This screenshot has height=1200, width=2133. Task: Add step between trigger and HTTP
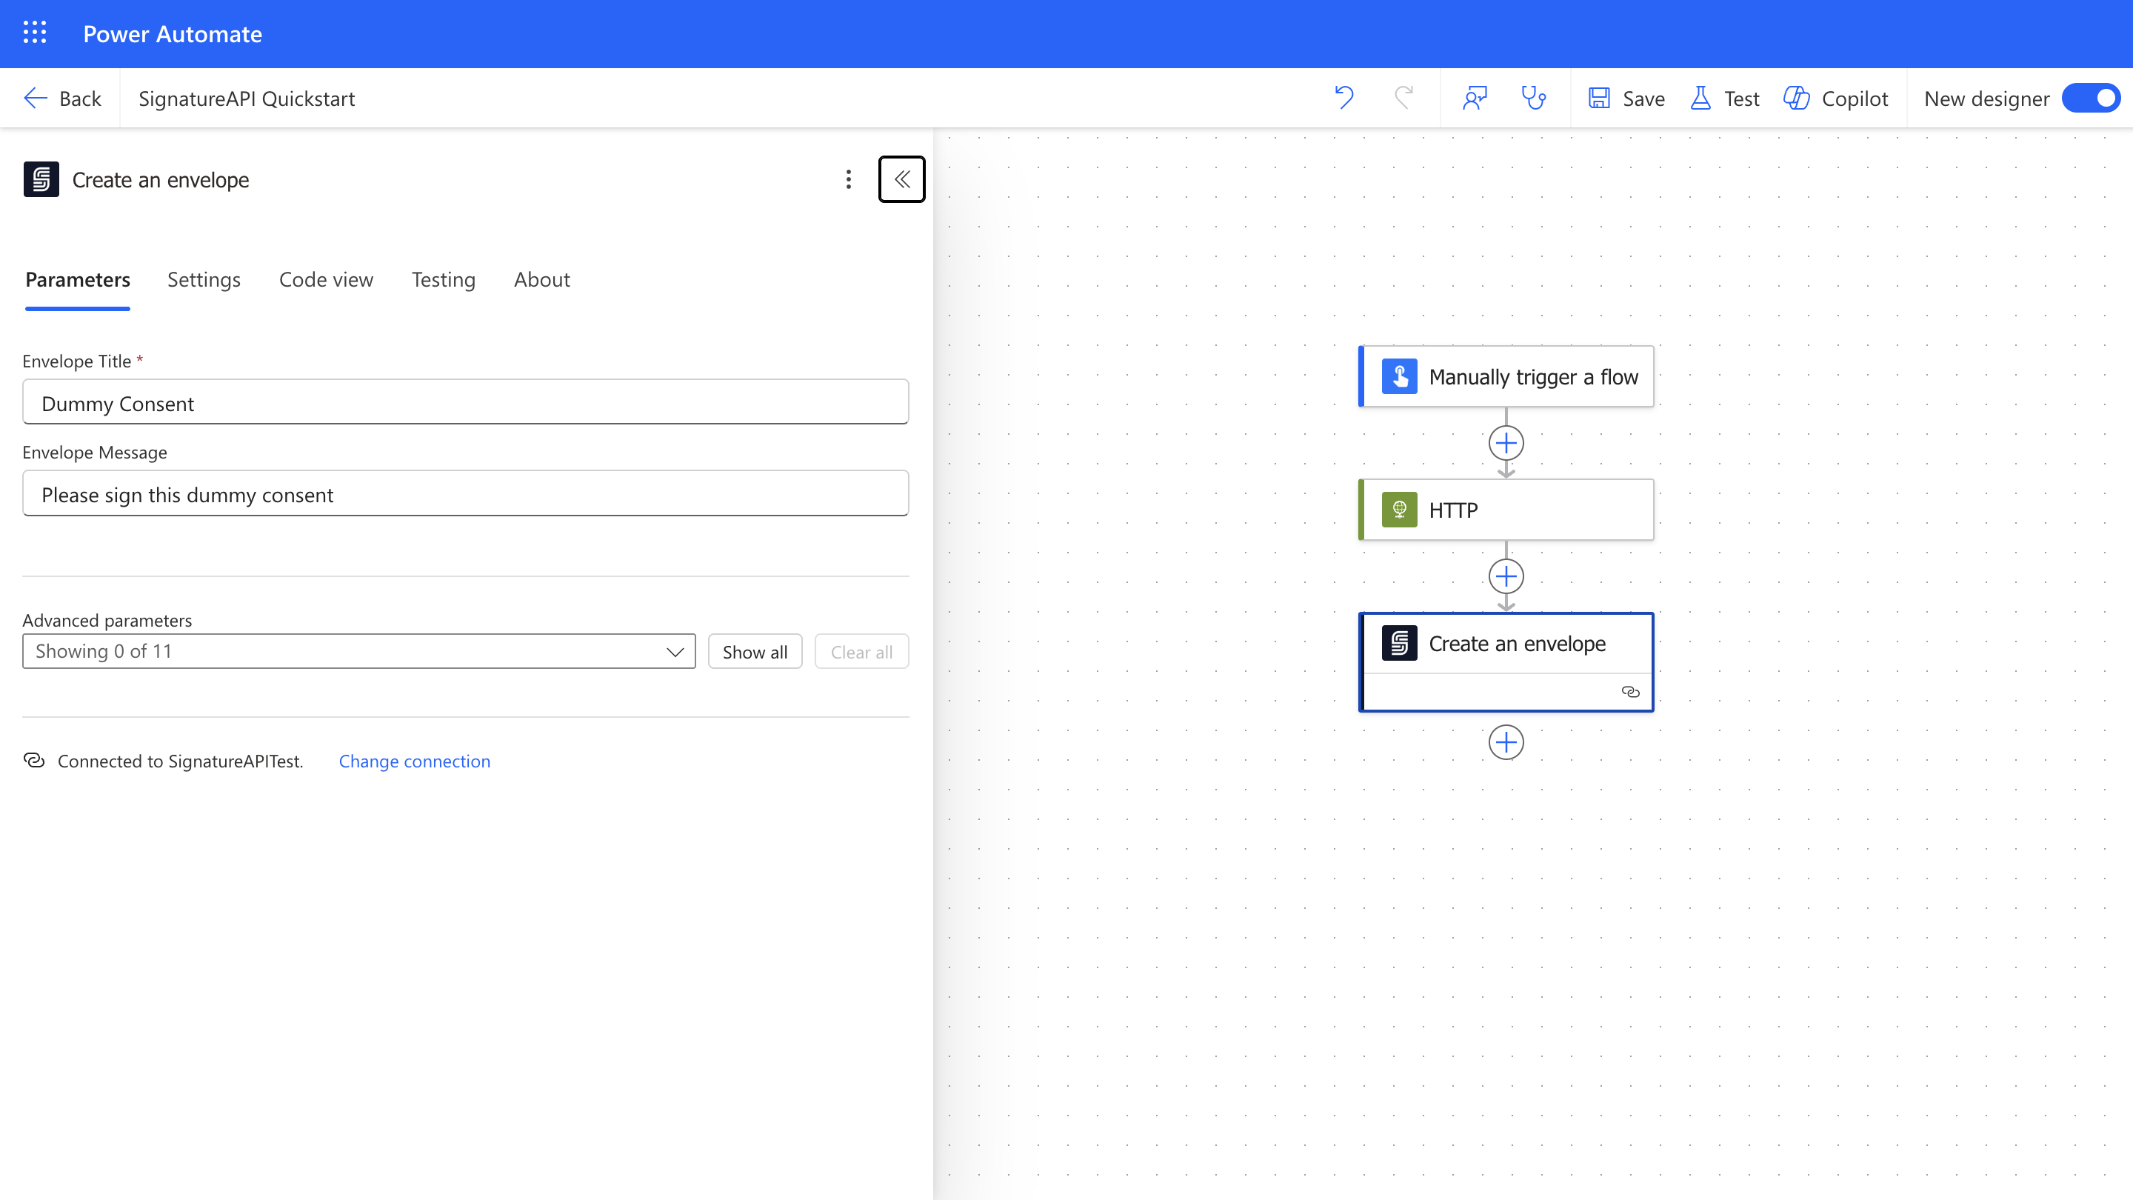(x=1506, y=443)
